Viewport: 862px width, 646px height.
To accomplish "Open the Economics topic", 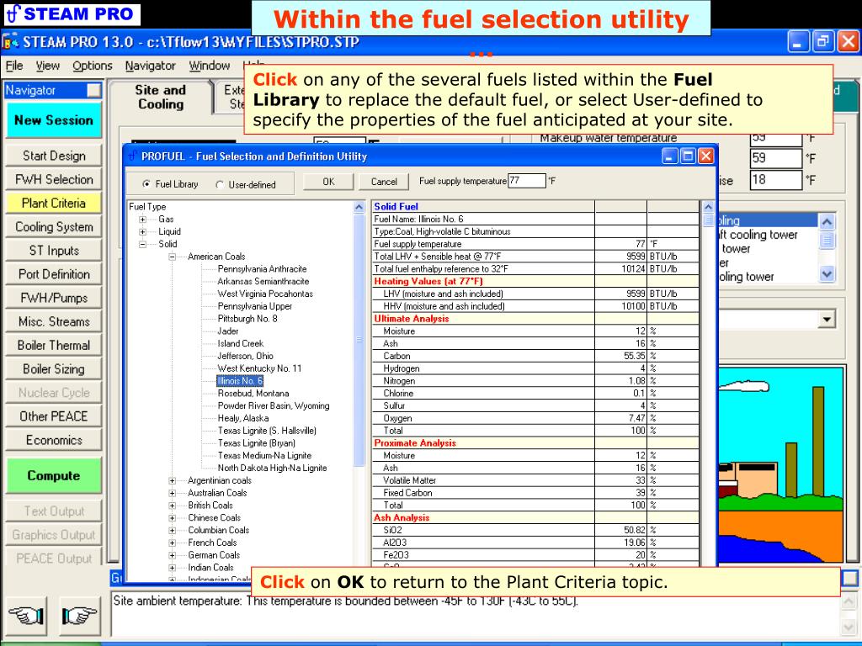I will pyautogui.click(x=54, y=440).
